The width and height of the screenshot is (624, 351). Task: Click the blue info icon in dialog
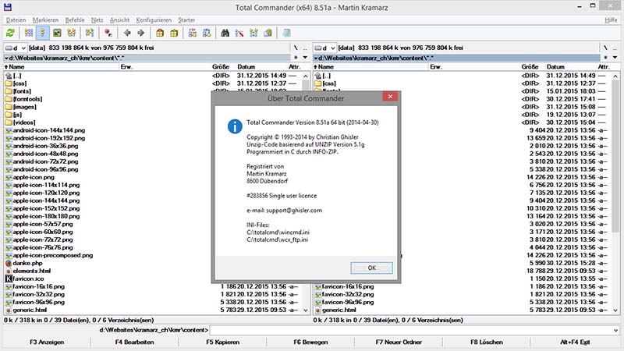click(x=233, y=126)
